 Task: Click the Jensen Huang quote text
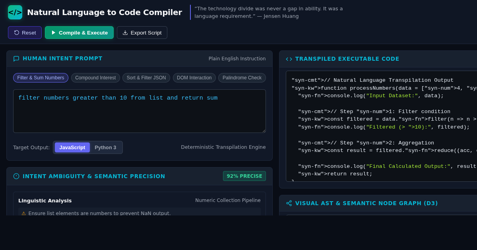(269, 12)
